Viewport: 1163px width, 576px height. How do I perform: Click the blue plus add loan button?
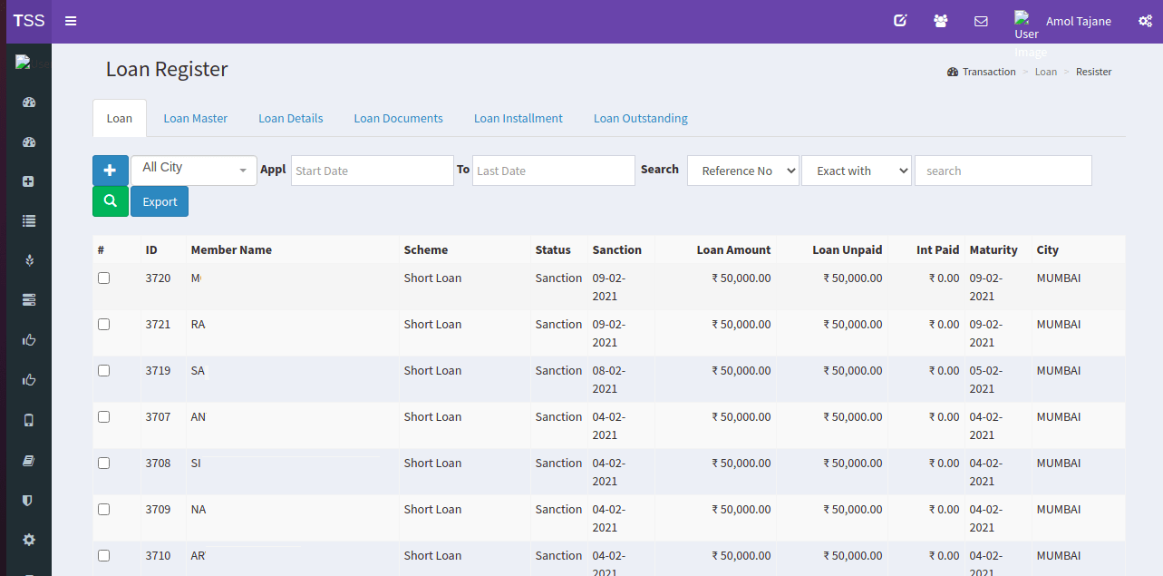pos(111,171)
